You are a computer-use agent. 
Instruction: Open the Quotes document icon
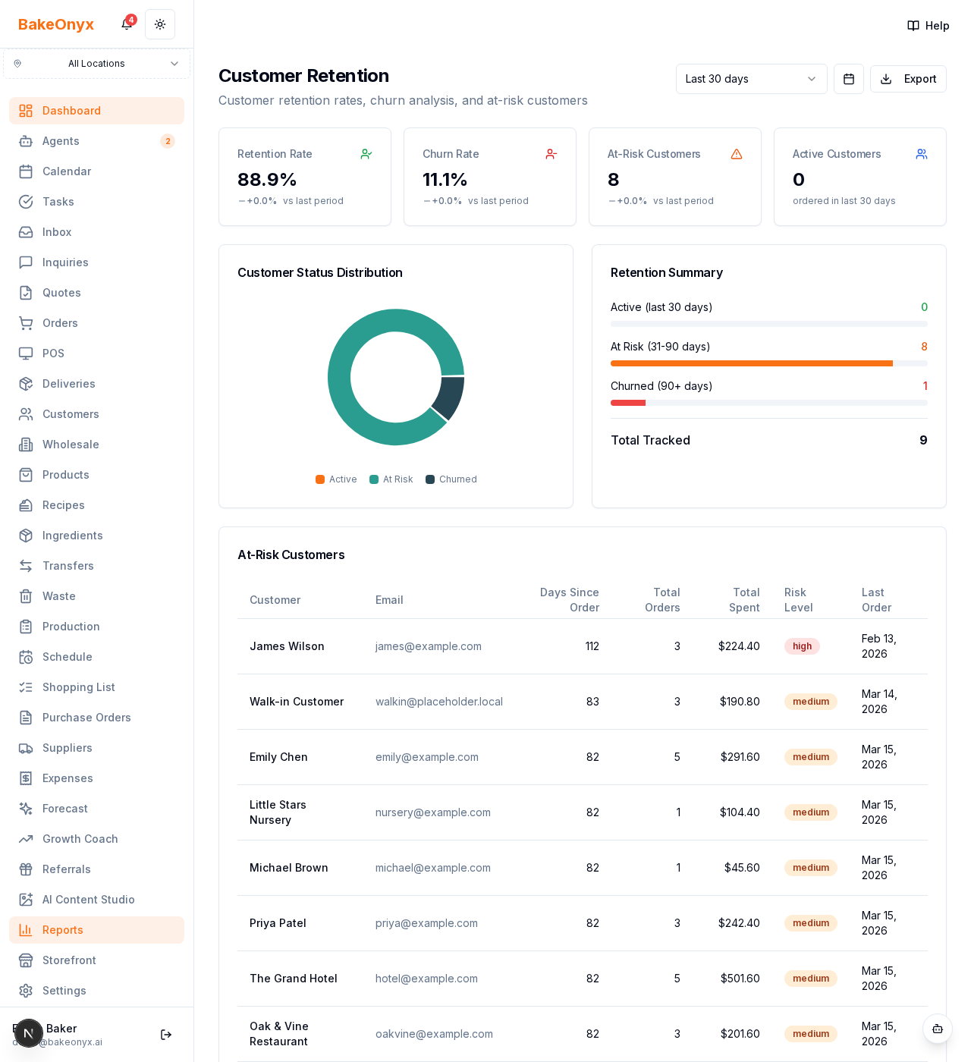[x=26, y=293]
